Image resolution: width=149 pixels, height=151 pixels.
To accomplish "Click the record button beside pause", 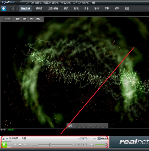I will pyautogui.click(x=9, y=145).
